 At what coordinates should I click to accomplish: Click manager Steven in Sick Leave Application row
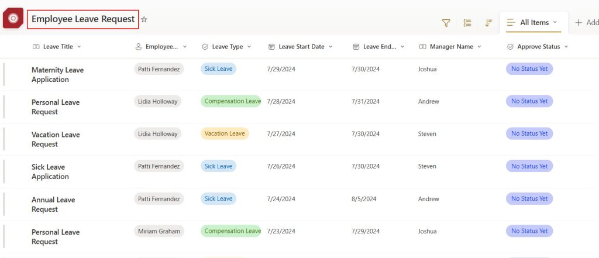click(427, 166)
